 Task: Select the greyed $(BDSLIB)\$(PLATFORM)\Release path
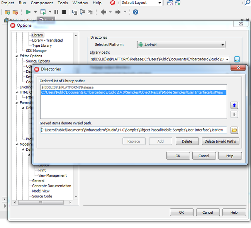coord(68,87)
